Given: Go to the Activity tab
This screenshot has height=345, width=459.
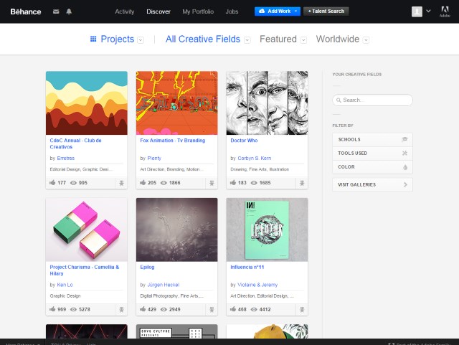Looking at the screenshot, I should coord(124,11).
